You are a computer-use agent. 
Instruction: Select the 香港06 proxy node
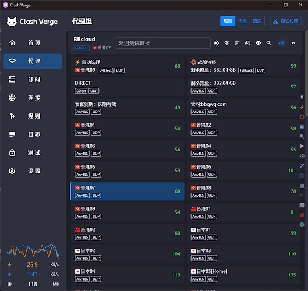(243, 171)
